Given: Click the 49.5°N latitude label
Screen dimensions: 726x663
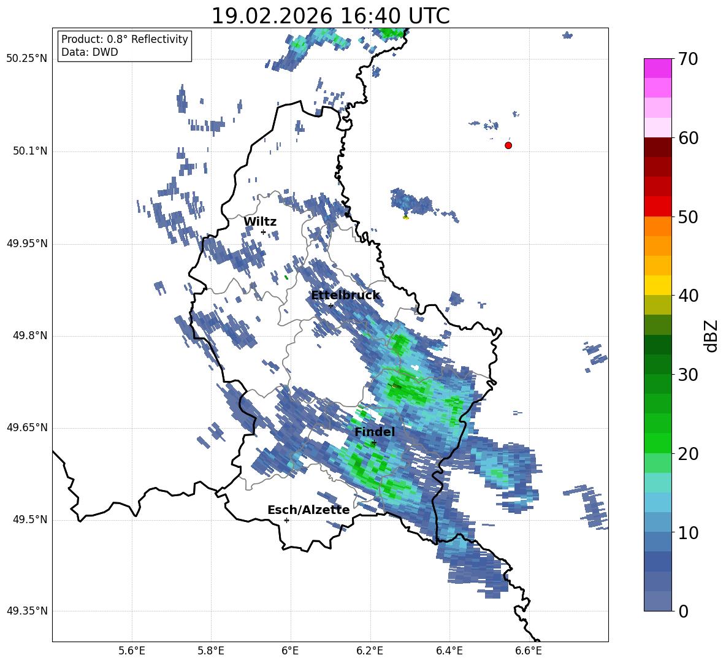Looking at the screenshot, I should (x=30, y=519).
